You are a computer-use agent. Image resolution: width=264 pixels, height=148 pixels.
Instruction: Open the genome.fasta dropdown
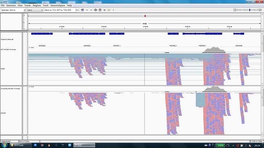(13, 10)
